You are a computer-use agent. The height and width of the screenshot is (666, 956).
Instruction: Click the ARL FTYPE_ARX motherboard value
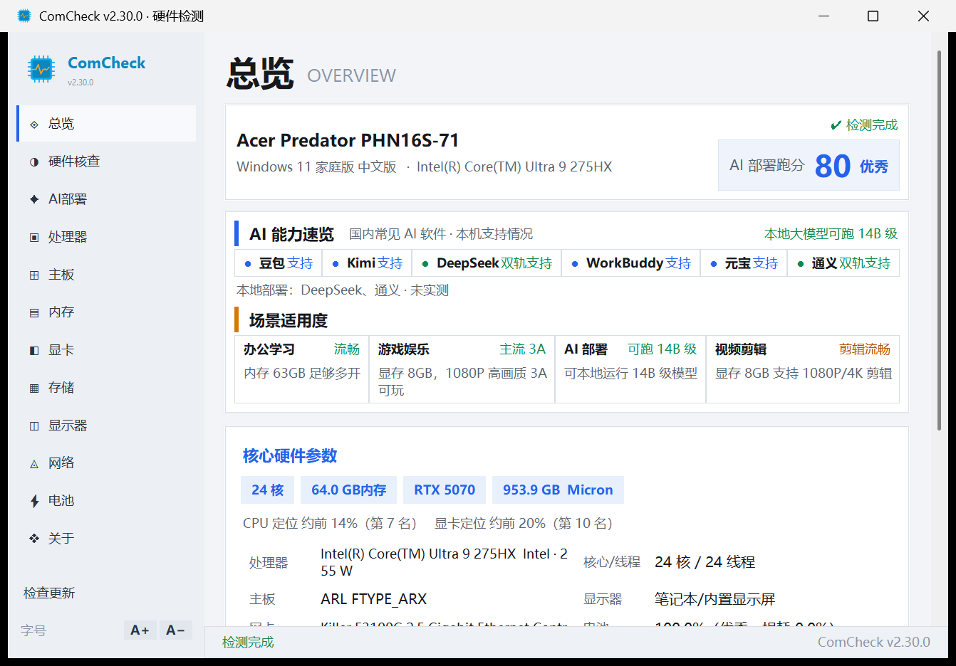[x=374, y=599]
